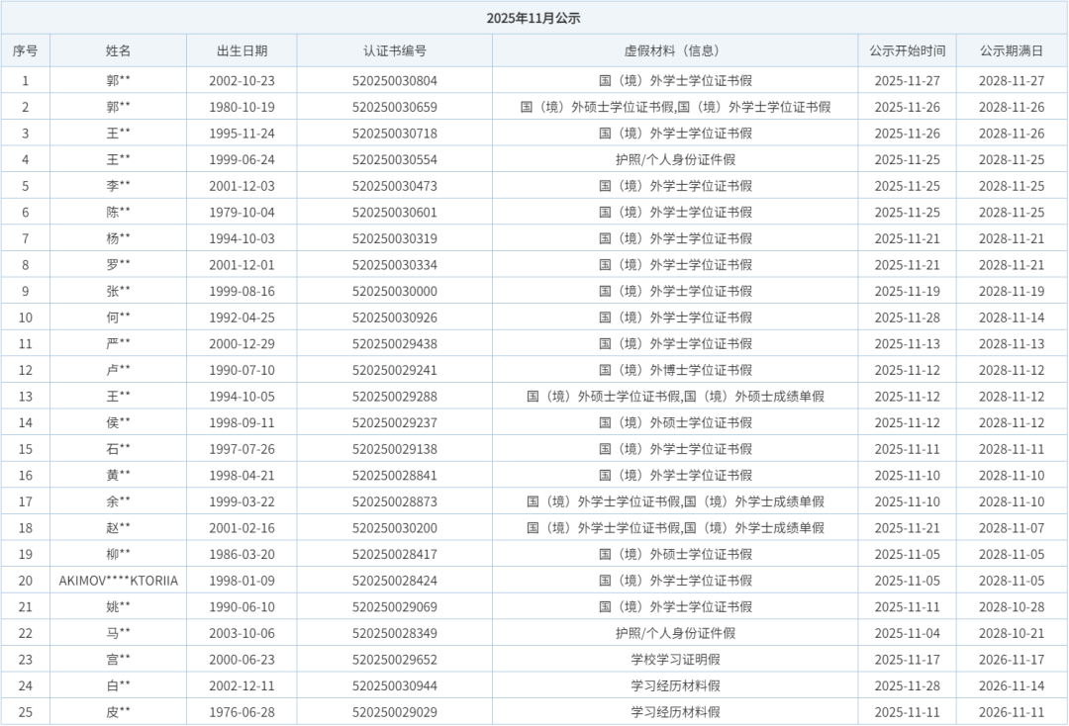Select the 公示期满日 column header
The image size is (1069, 726).
tap(1012, 50)
